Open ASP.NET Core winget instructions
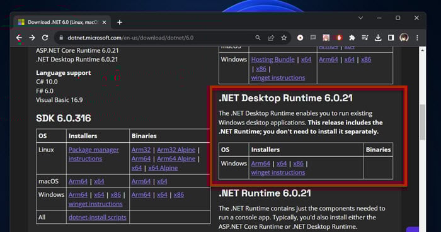This screenshot has height=232, width=441. [278, 78]
